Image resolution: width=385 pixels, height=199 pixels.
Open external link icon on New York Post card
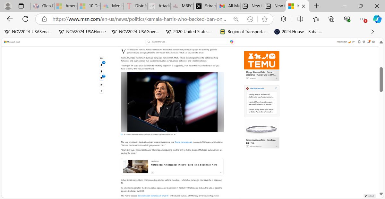[276, 88]
